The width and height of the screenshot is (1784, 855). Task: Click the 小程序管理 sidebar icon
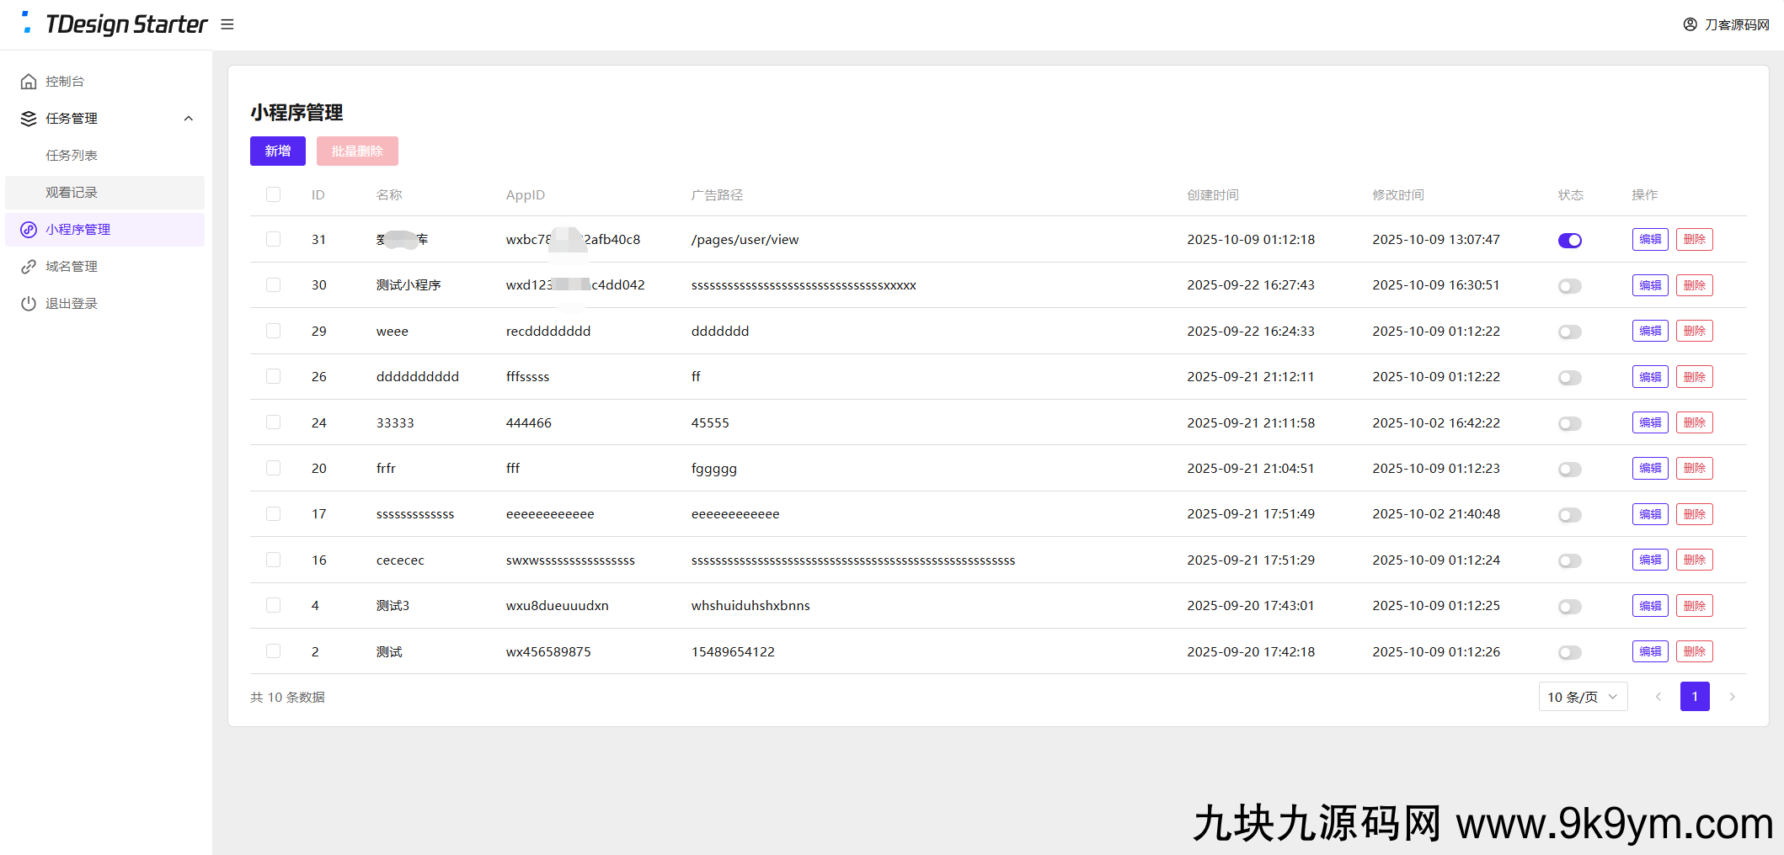click(29, 230)
